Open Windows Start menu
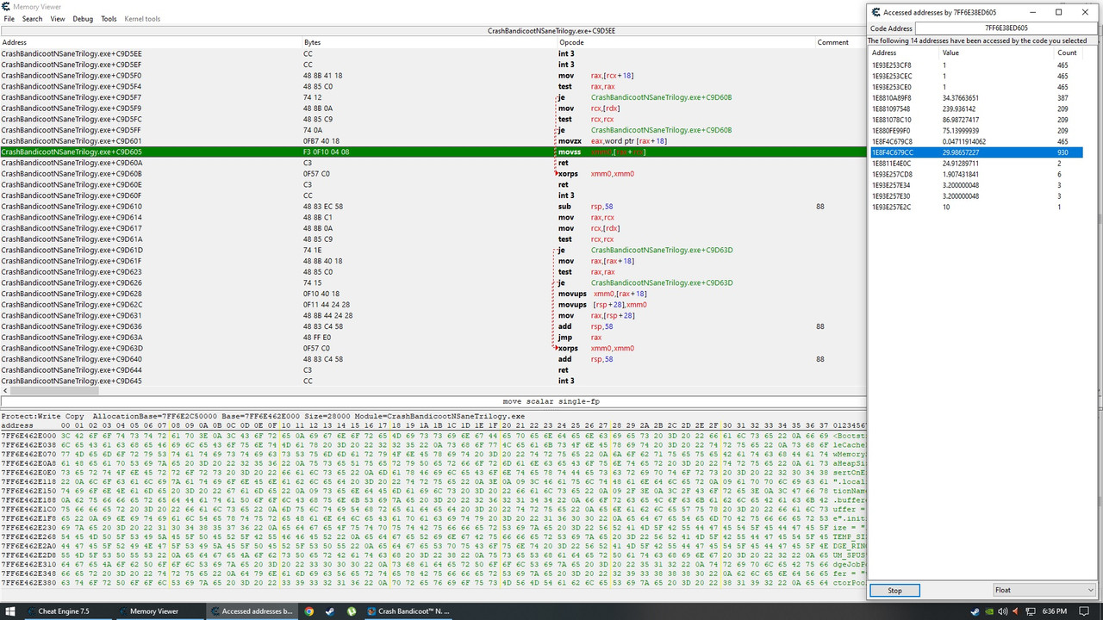The image size is (1103, 620). pos(11,611)
